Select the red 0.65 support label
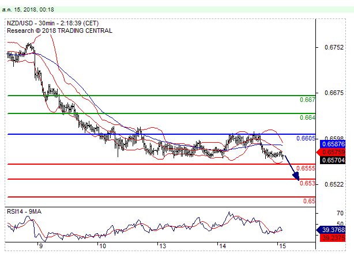 pyautogui.click(x=309, y=201)
